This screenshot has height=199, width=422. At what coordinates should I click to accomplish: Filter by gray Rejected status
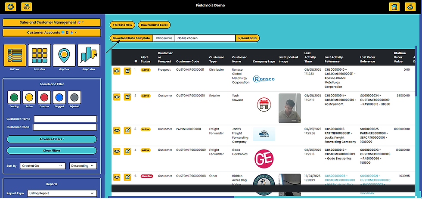point(74,97)
